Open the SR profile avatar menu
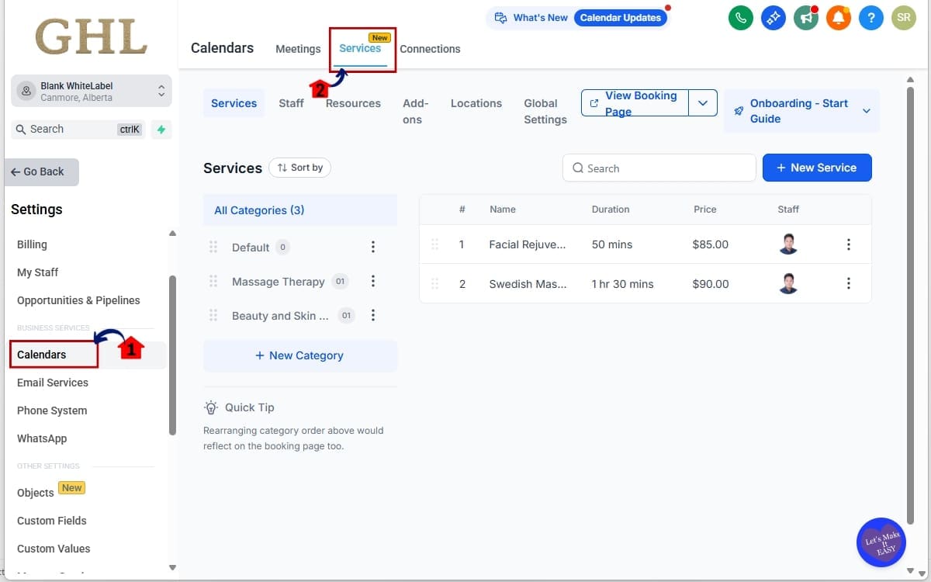Screen dimensions: 931x582 click(904, 17)
